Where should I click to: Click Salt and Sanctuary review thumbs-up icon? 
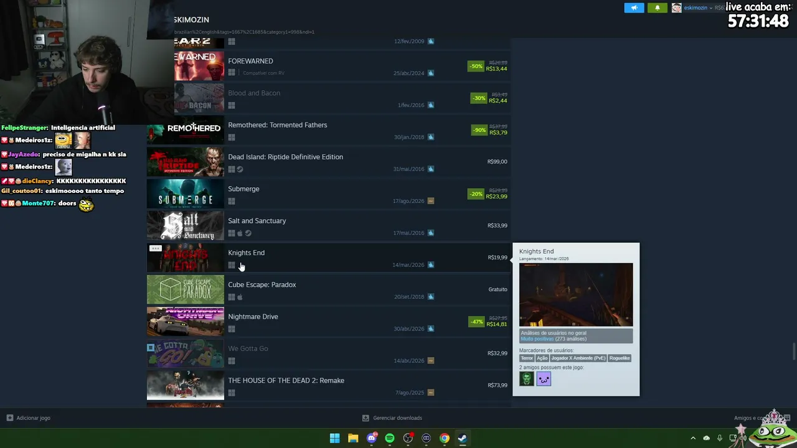click(x=431, y=233)
